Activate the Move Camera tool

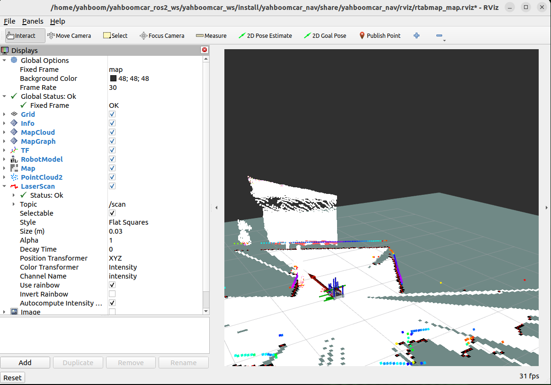pos(69,35)
